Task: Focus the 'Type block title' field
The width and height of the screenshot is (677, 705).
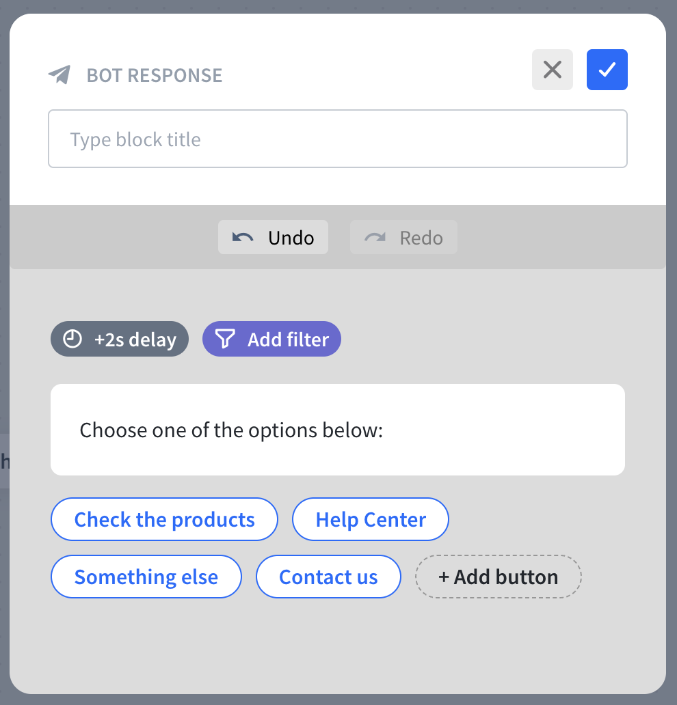Action: [x=337, y=139]
